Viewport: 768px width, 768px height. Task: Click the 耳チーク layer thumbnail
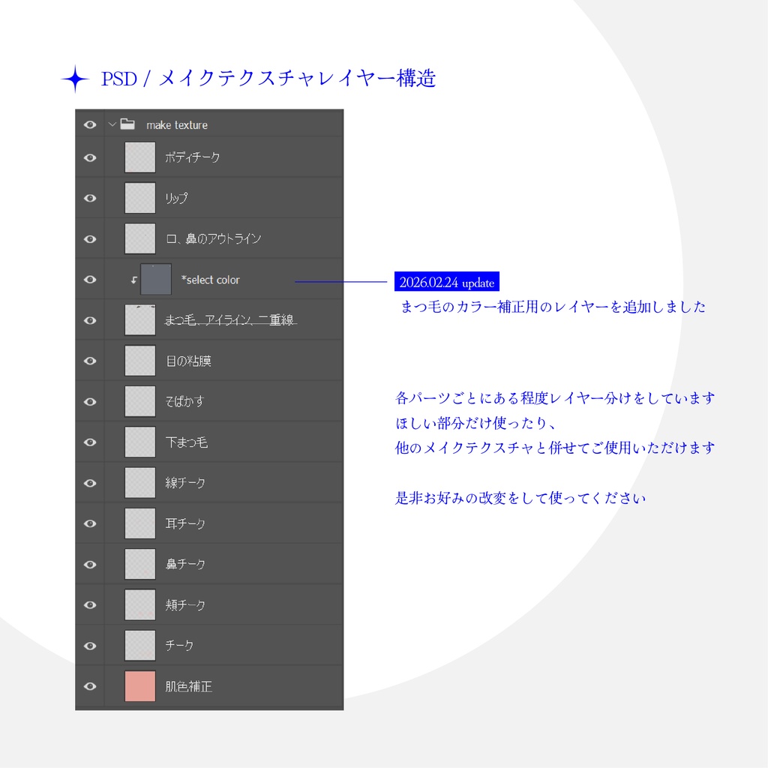(x=140, y=523)
